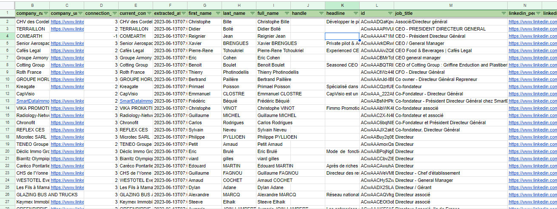Select column K by its letter header
The height and width of the screenshot is (209, 557).
342,5
